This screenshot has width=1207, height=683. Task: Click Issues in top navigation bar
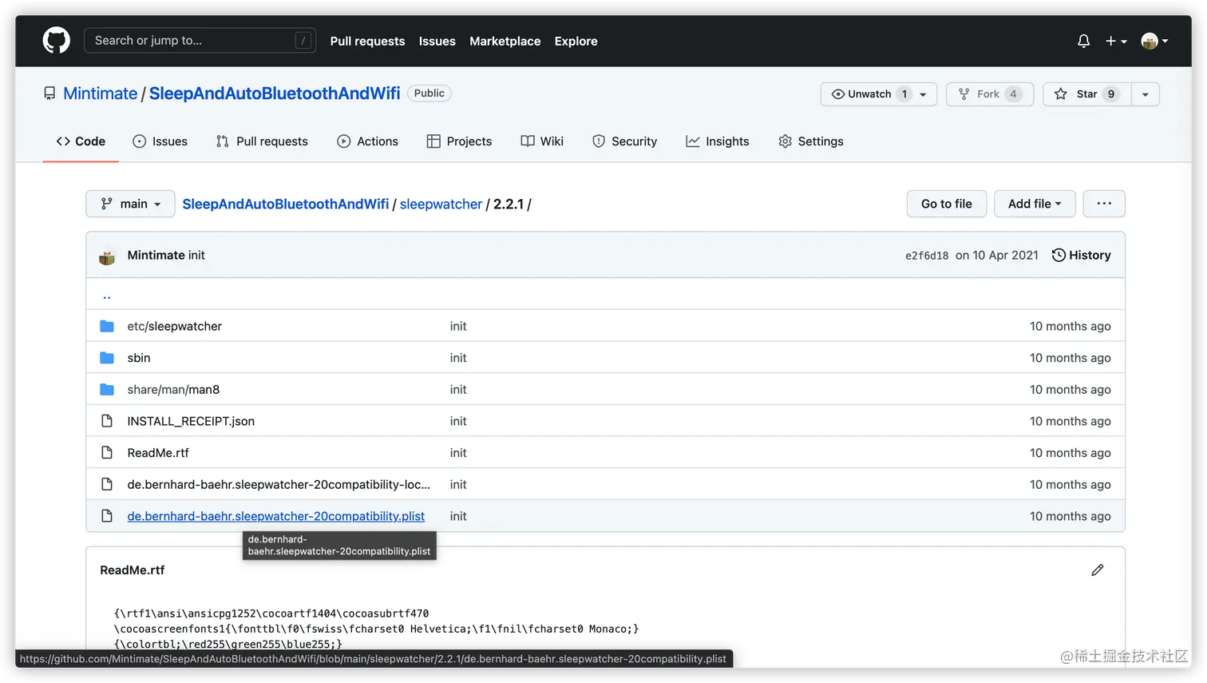coord(437,41)
